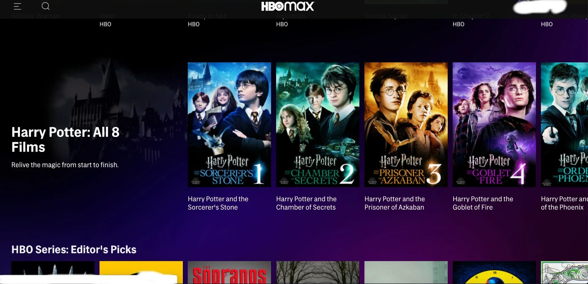Select 'HBO Series: Editor's Picks' heading

(x=74, y=249)
